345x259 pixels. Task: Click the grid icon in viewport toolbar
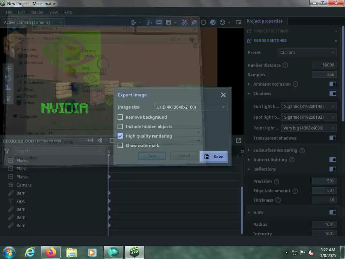(168, 22)
